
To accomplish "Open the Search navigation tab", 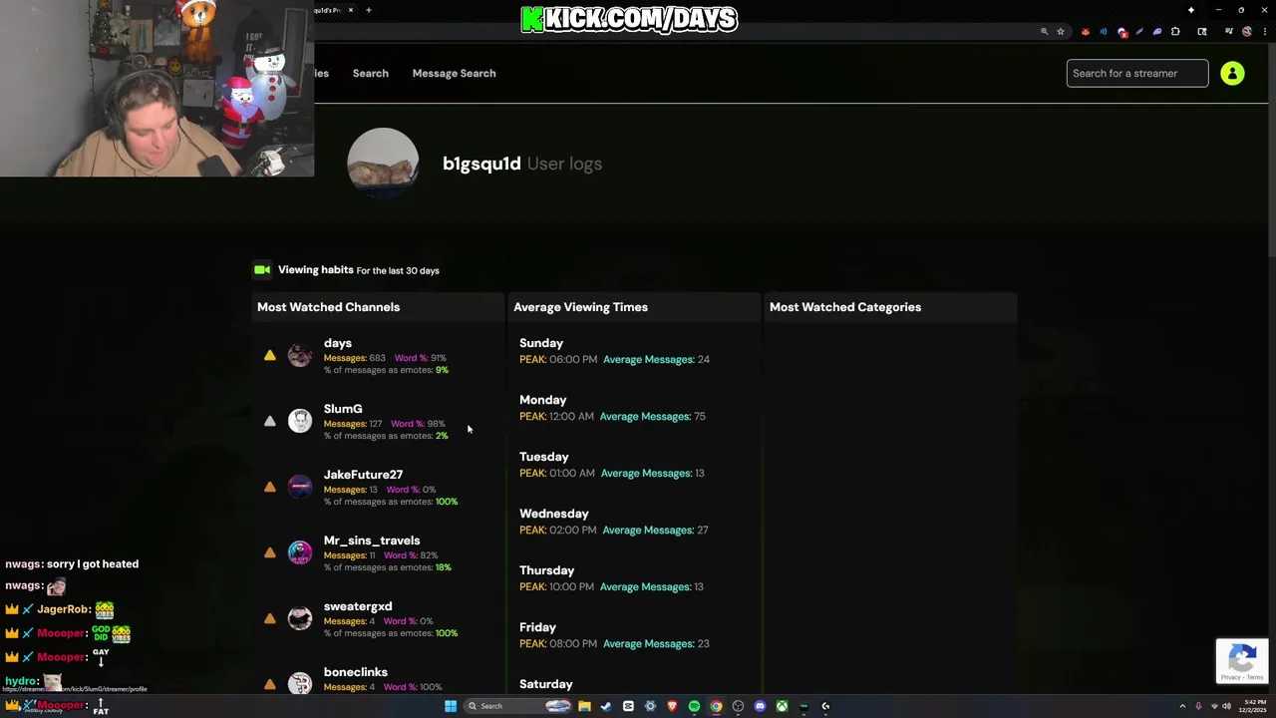I will click(370, 73).
